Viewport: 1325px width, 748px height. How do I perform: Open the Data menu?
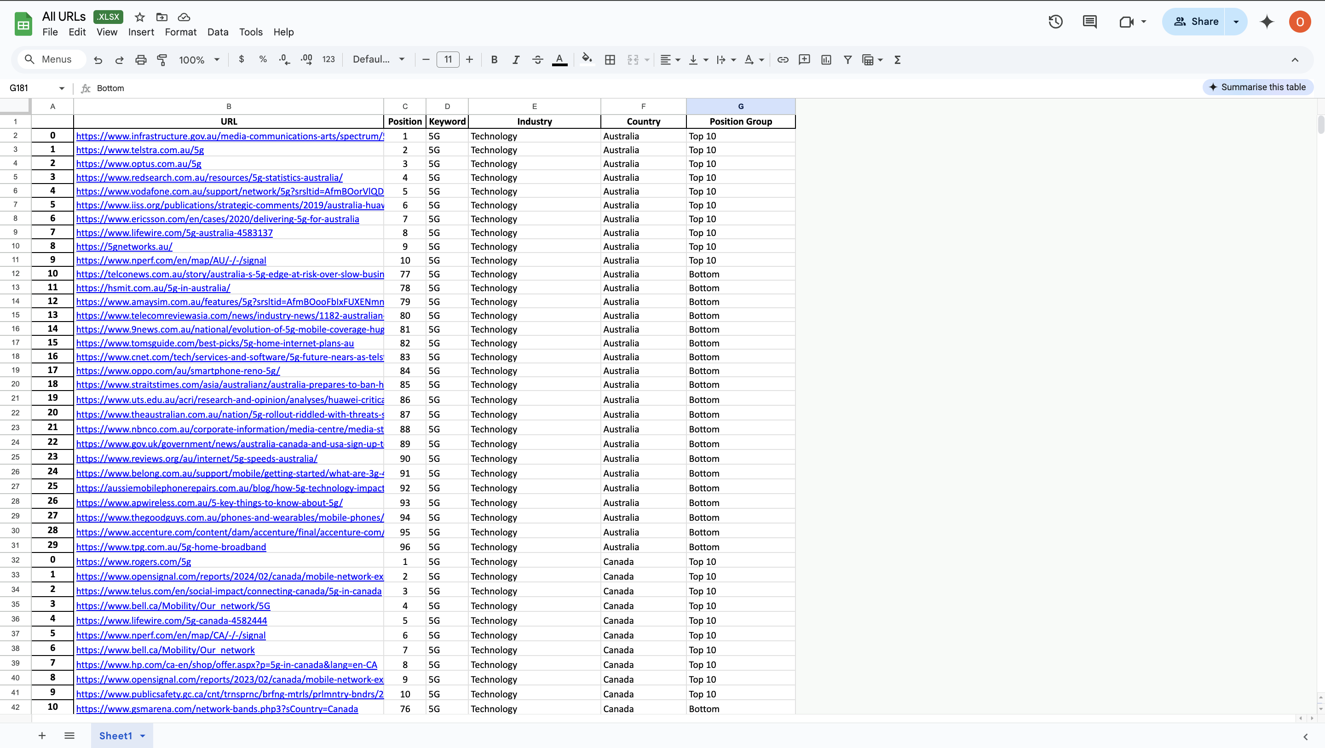(218, 32)
